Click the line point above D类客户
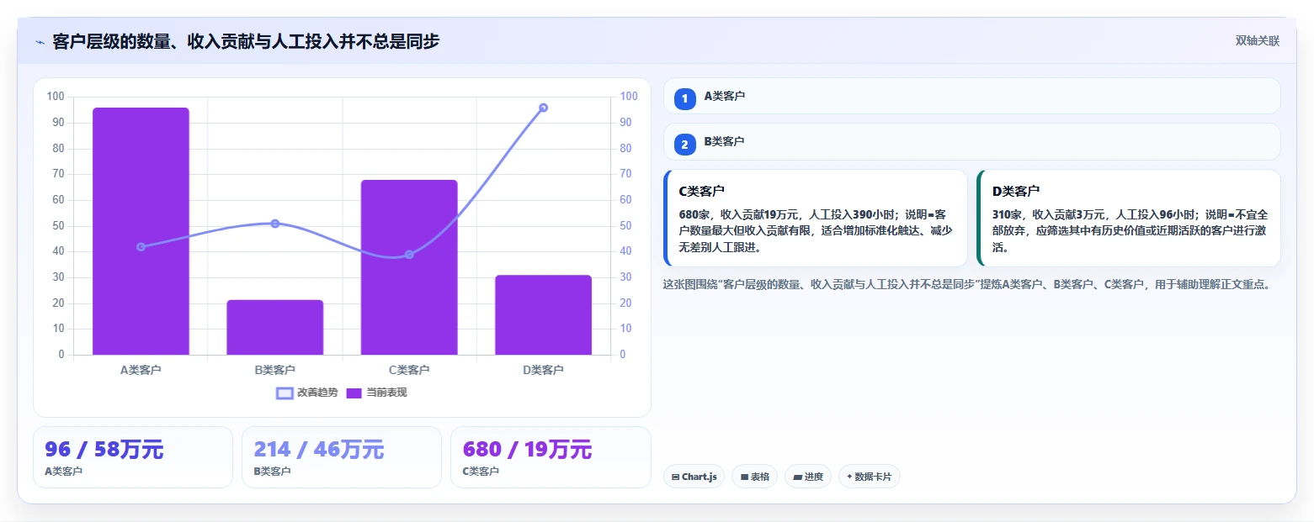The image size is (1314, 522). (x=544, y=108)
